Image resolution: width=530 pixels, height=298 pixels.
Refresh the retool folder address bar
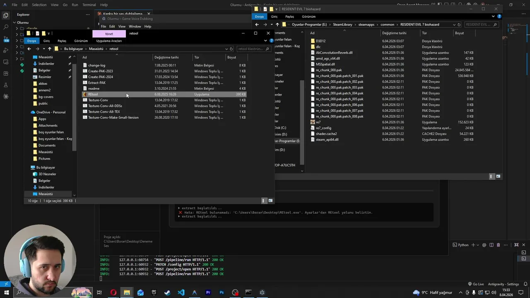[x=231, y=49]
